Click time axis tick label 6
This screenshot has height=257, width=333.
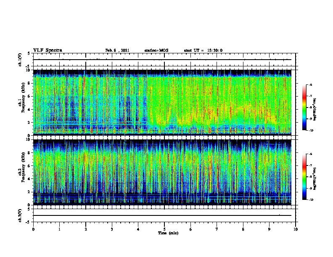pyautogui.click(x=191, y=229)
